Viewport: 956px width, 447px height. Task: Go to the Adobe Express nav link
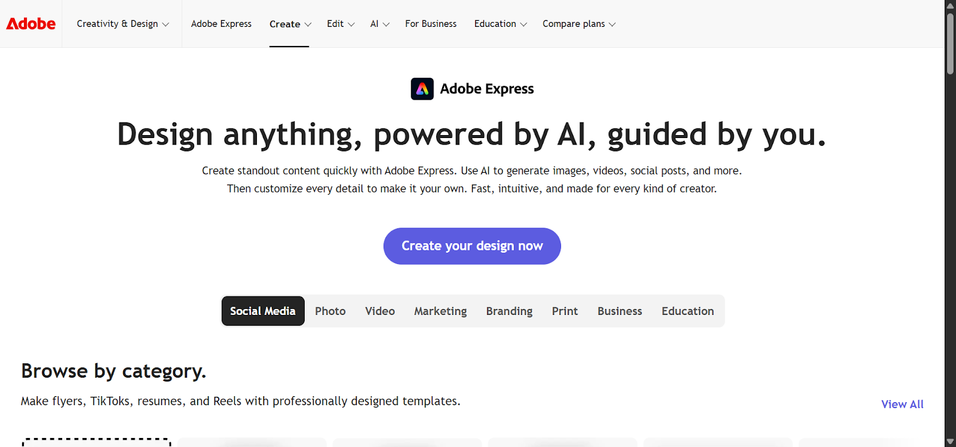pos(221,24)
